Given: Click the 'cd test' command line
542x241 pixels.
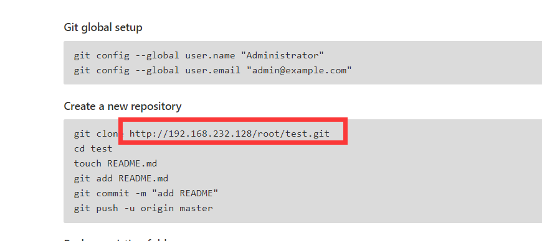Looking at the screenshot, I should coord(93,148).
